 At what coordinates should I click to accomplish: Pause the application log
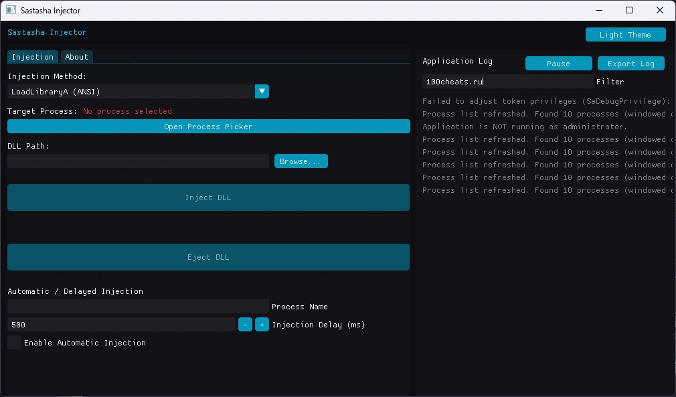(x=558, y=64)
